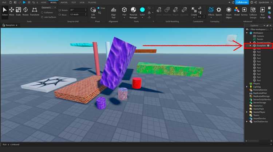
Task: Switch to the AVATAR ribbon tab
Action: pyautogui.click(x=64, y=3)
